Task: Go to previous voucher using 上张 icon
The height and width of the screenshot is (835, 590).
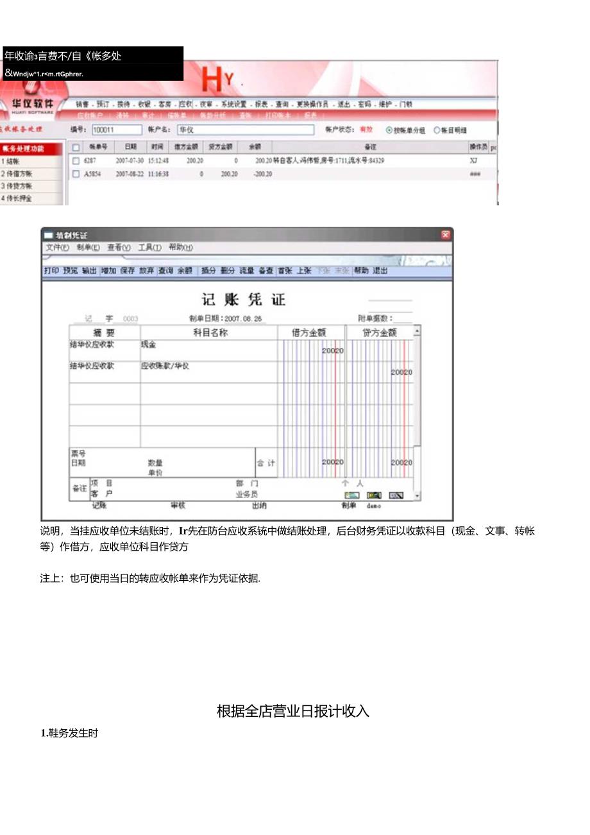Action: pyautogui.click(x=303, y=270)
